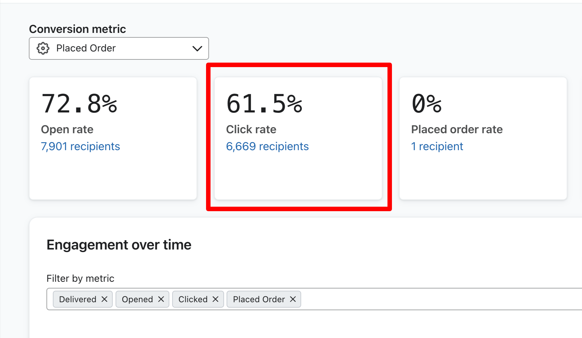Remove the Placed Order filter chip
Viewport: 582px width, 338px height.
click(292, 299)
